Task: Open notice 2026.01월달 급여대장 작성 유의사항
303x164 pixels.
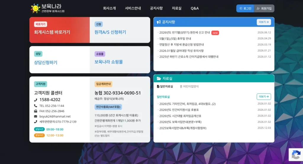Action: (x=181, y=51)
